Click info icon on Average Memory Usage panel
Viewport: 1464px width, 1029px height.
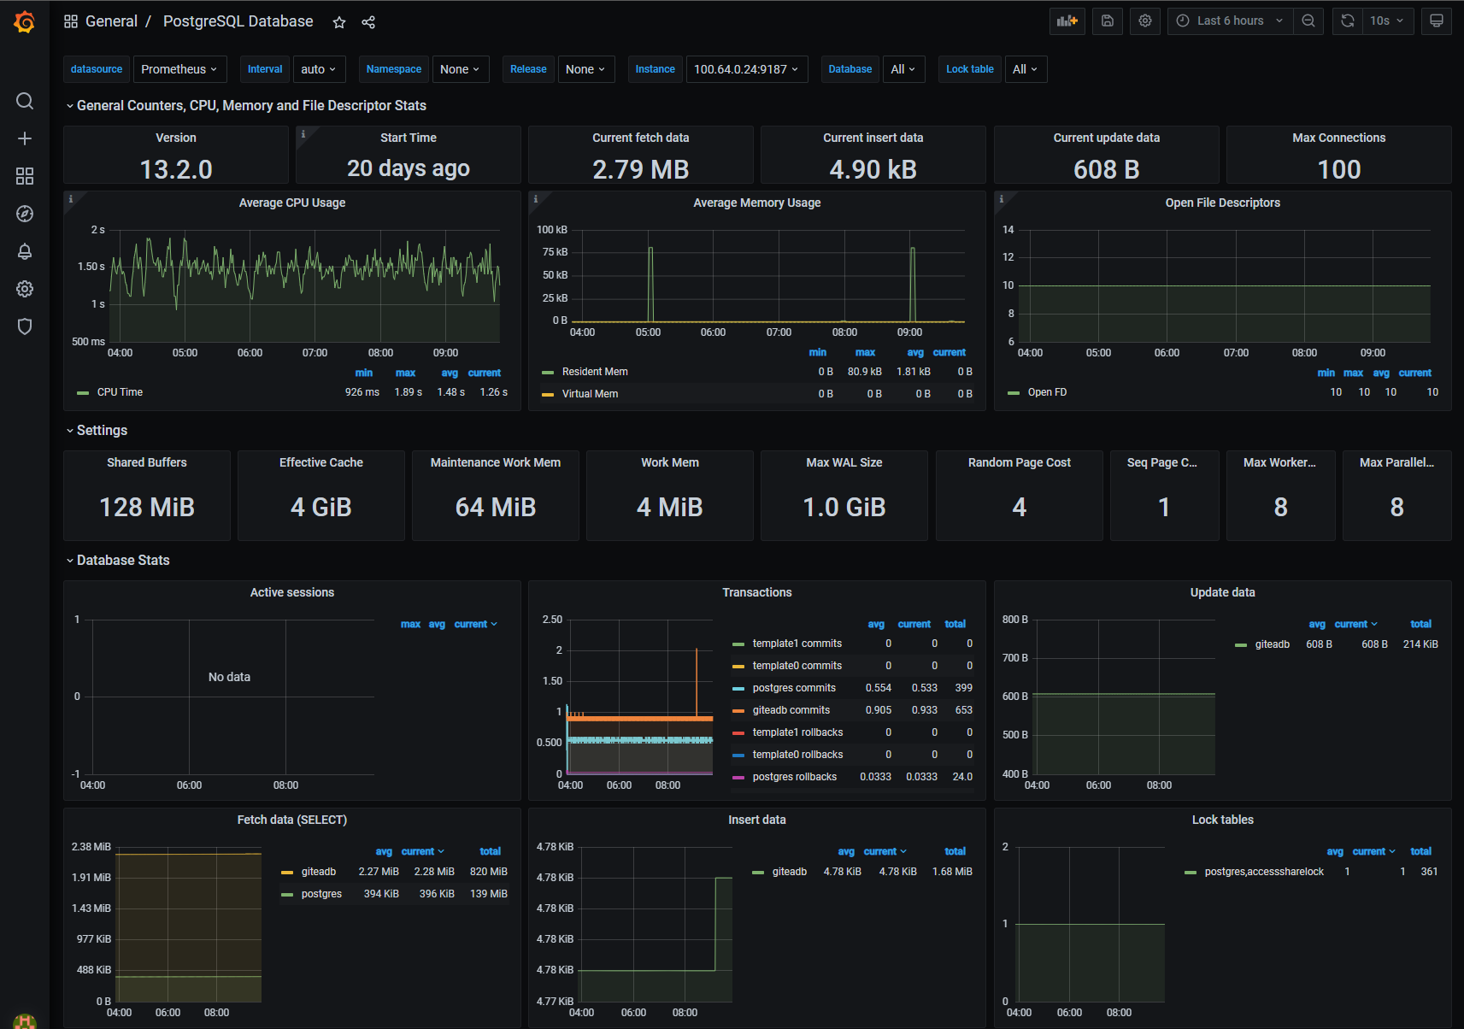click(x=536, y=199)
